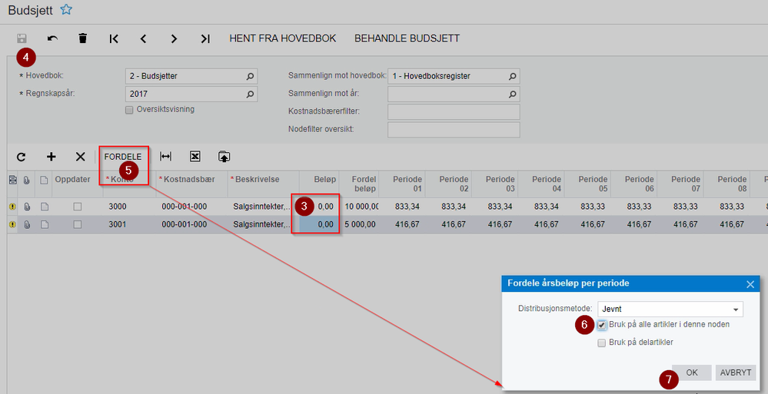The height and width of the screenshot is (394, 768).
Task: Click Konto cell 3000
Action: click(x=130, y=207)
